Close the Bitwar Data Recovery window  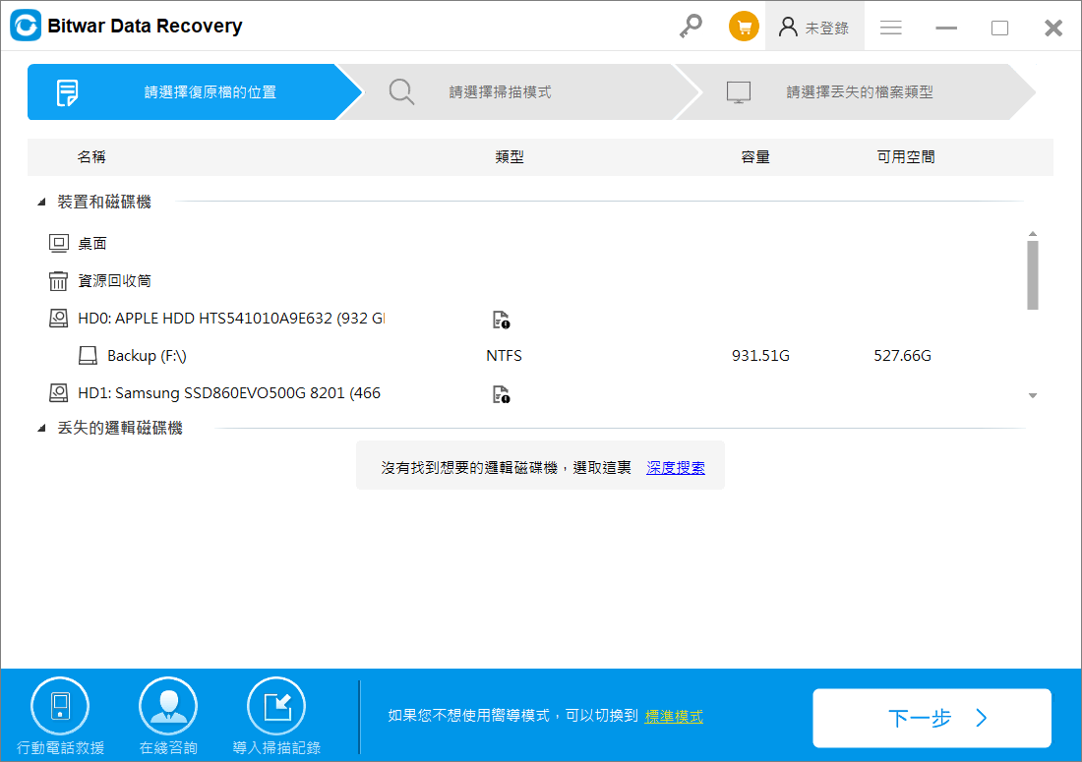pos(1053,29)
